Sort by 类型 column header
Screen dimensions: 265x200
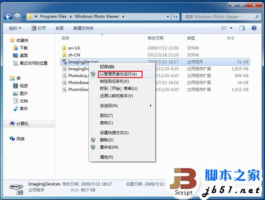tap(191, 38)
